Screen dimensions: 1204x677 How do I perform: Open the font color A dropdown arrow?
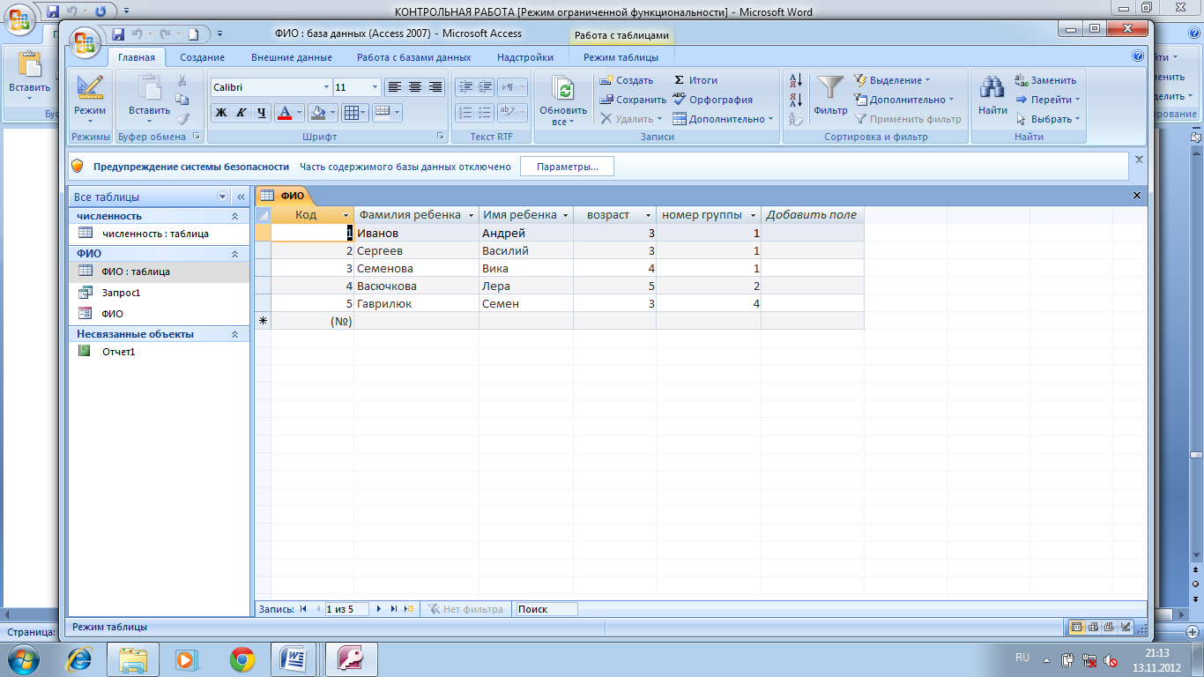pos(299,113)
